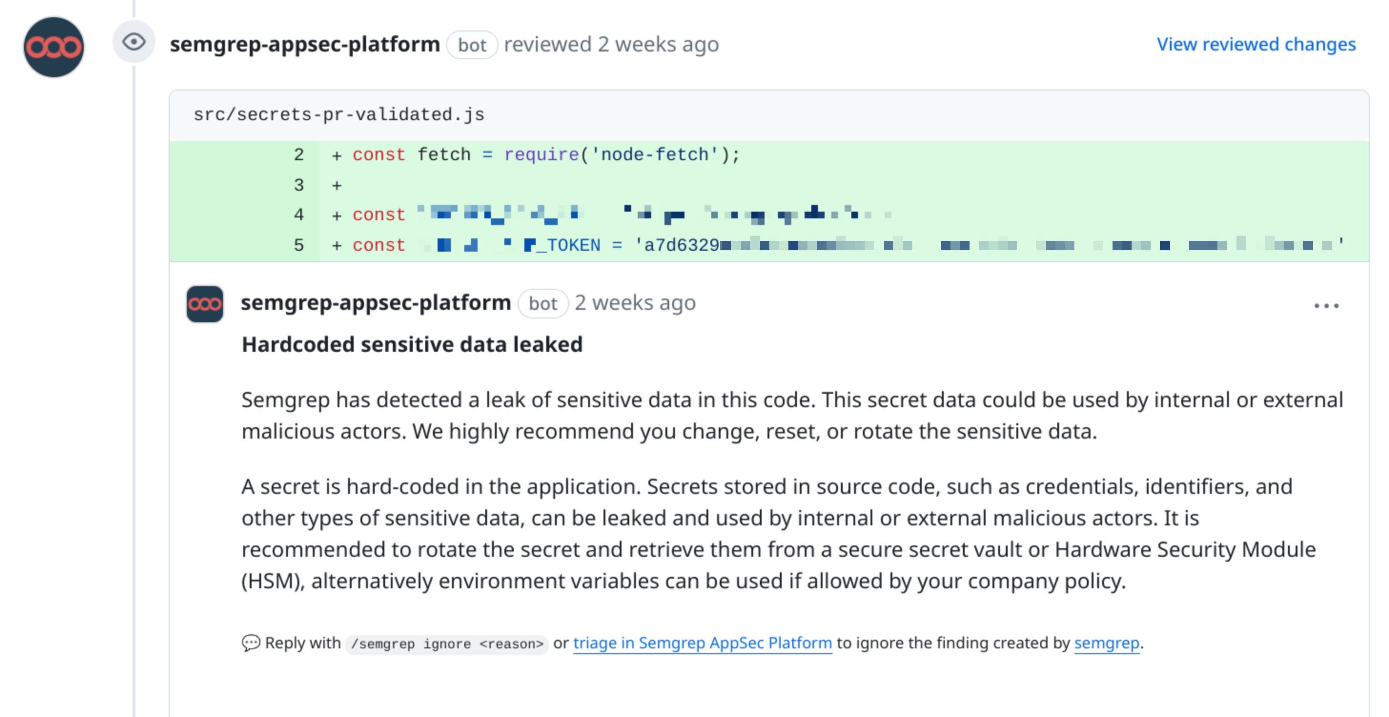This screenshot has height=717, width=1389.
Task: Click the speech bubble reply icon
Action: 251,643
